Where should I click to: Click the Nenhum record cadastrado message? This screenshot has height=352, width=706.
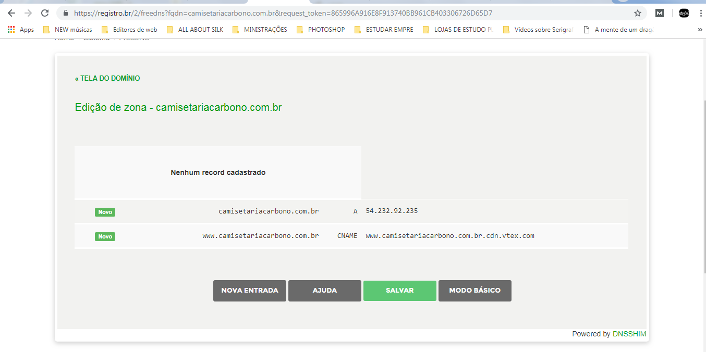point(218,172)
